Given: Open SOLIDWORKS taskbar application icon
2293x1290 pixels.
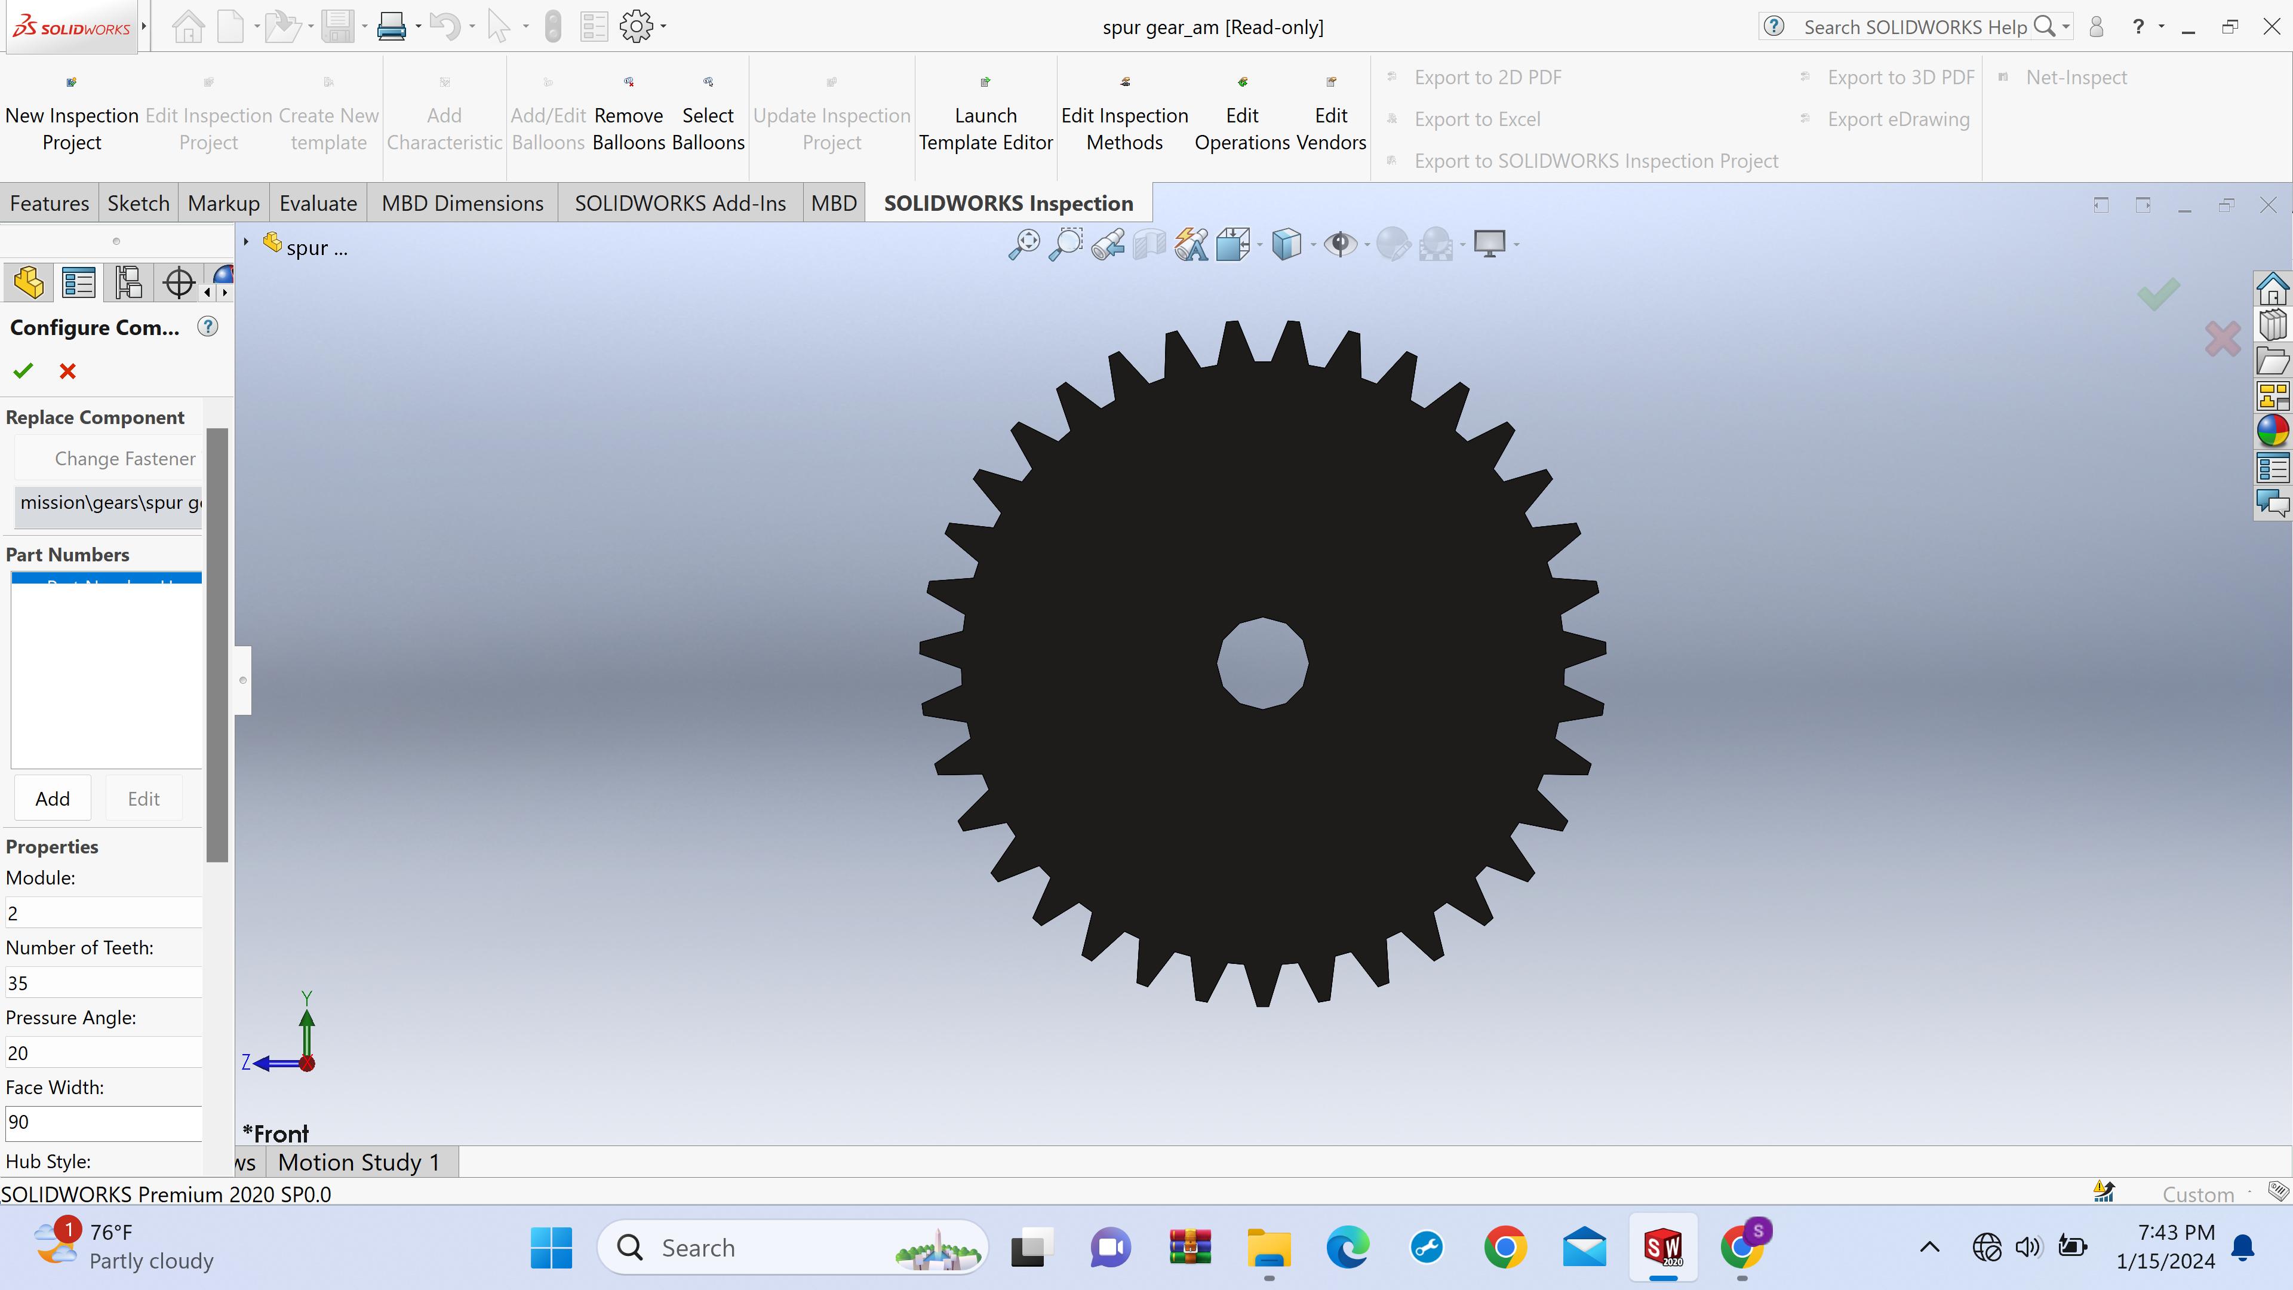Looking at the screenshot, I should coord(1665,1246).
